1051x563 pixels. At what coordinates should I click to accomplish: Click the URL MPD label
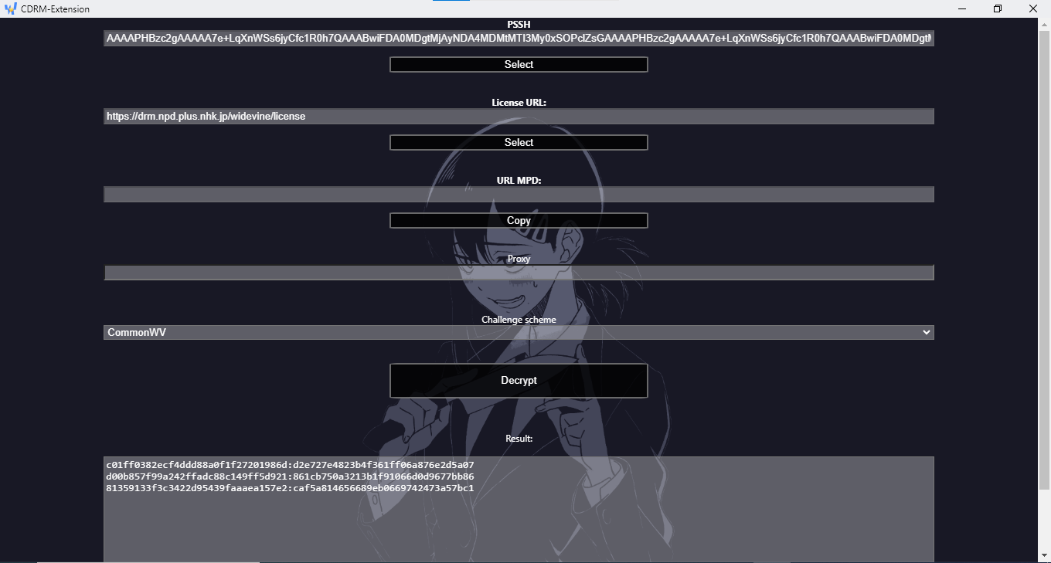519,181
